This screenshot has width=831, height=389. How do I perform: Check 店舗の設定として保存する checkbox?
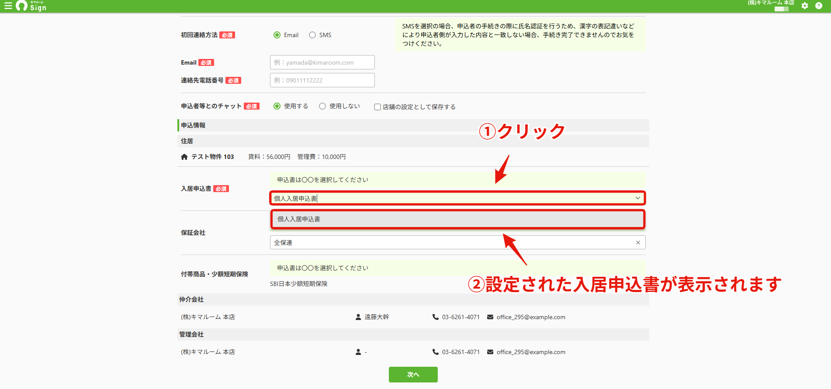tap(377, 107)
